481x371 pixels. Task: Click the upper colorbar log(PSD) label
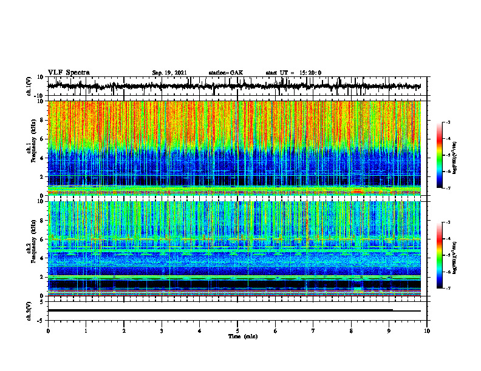[x=454, y=158]
